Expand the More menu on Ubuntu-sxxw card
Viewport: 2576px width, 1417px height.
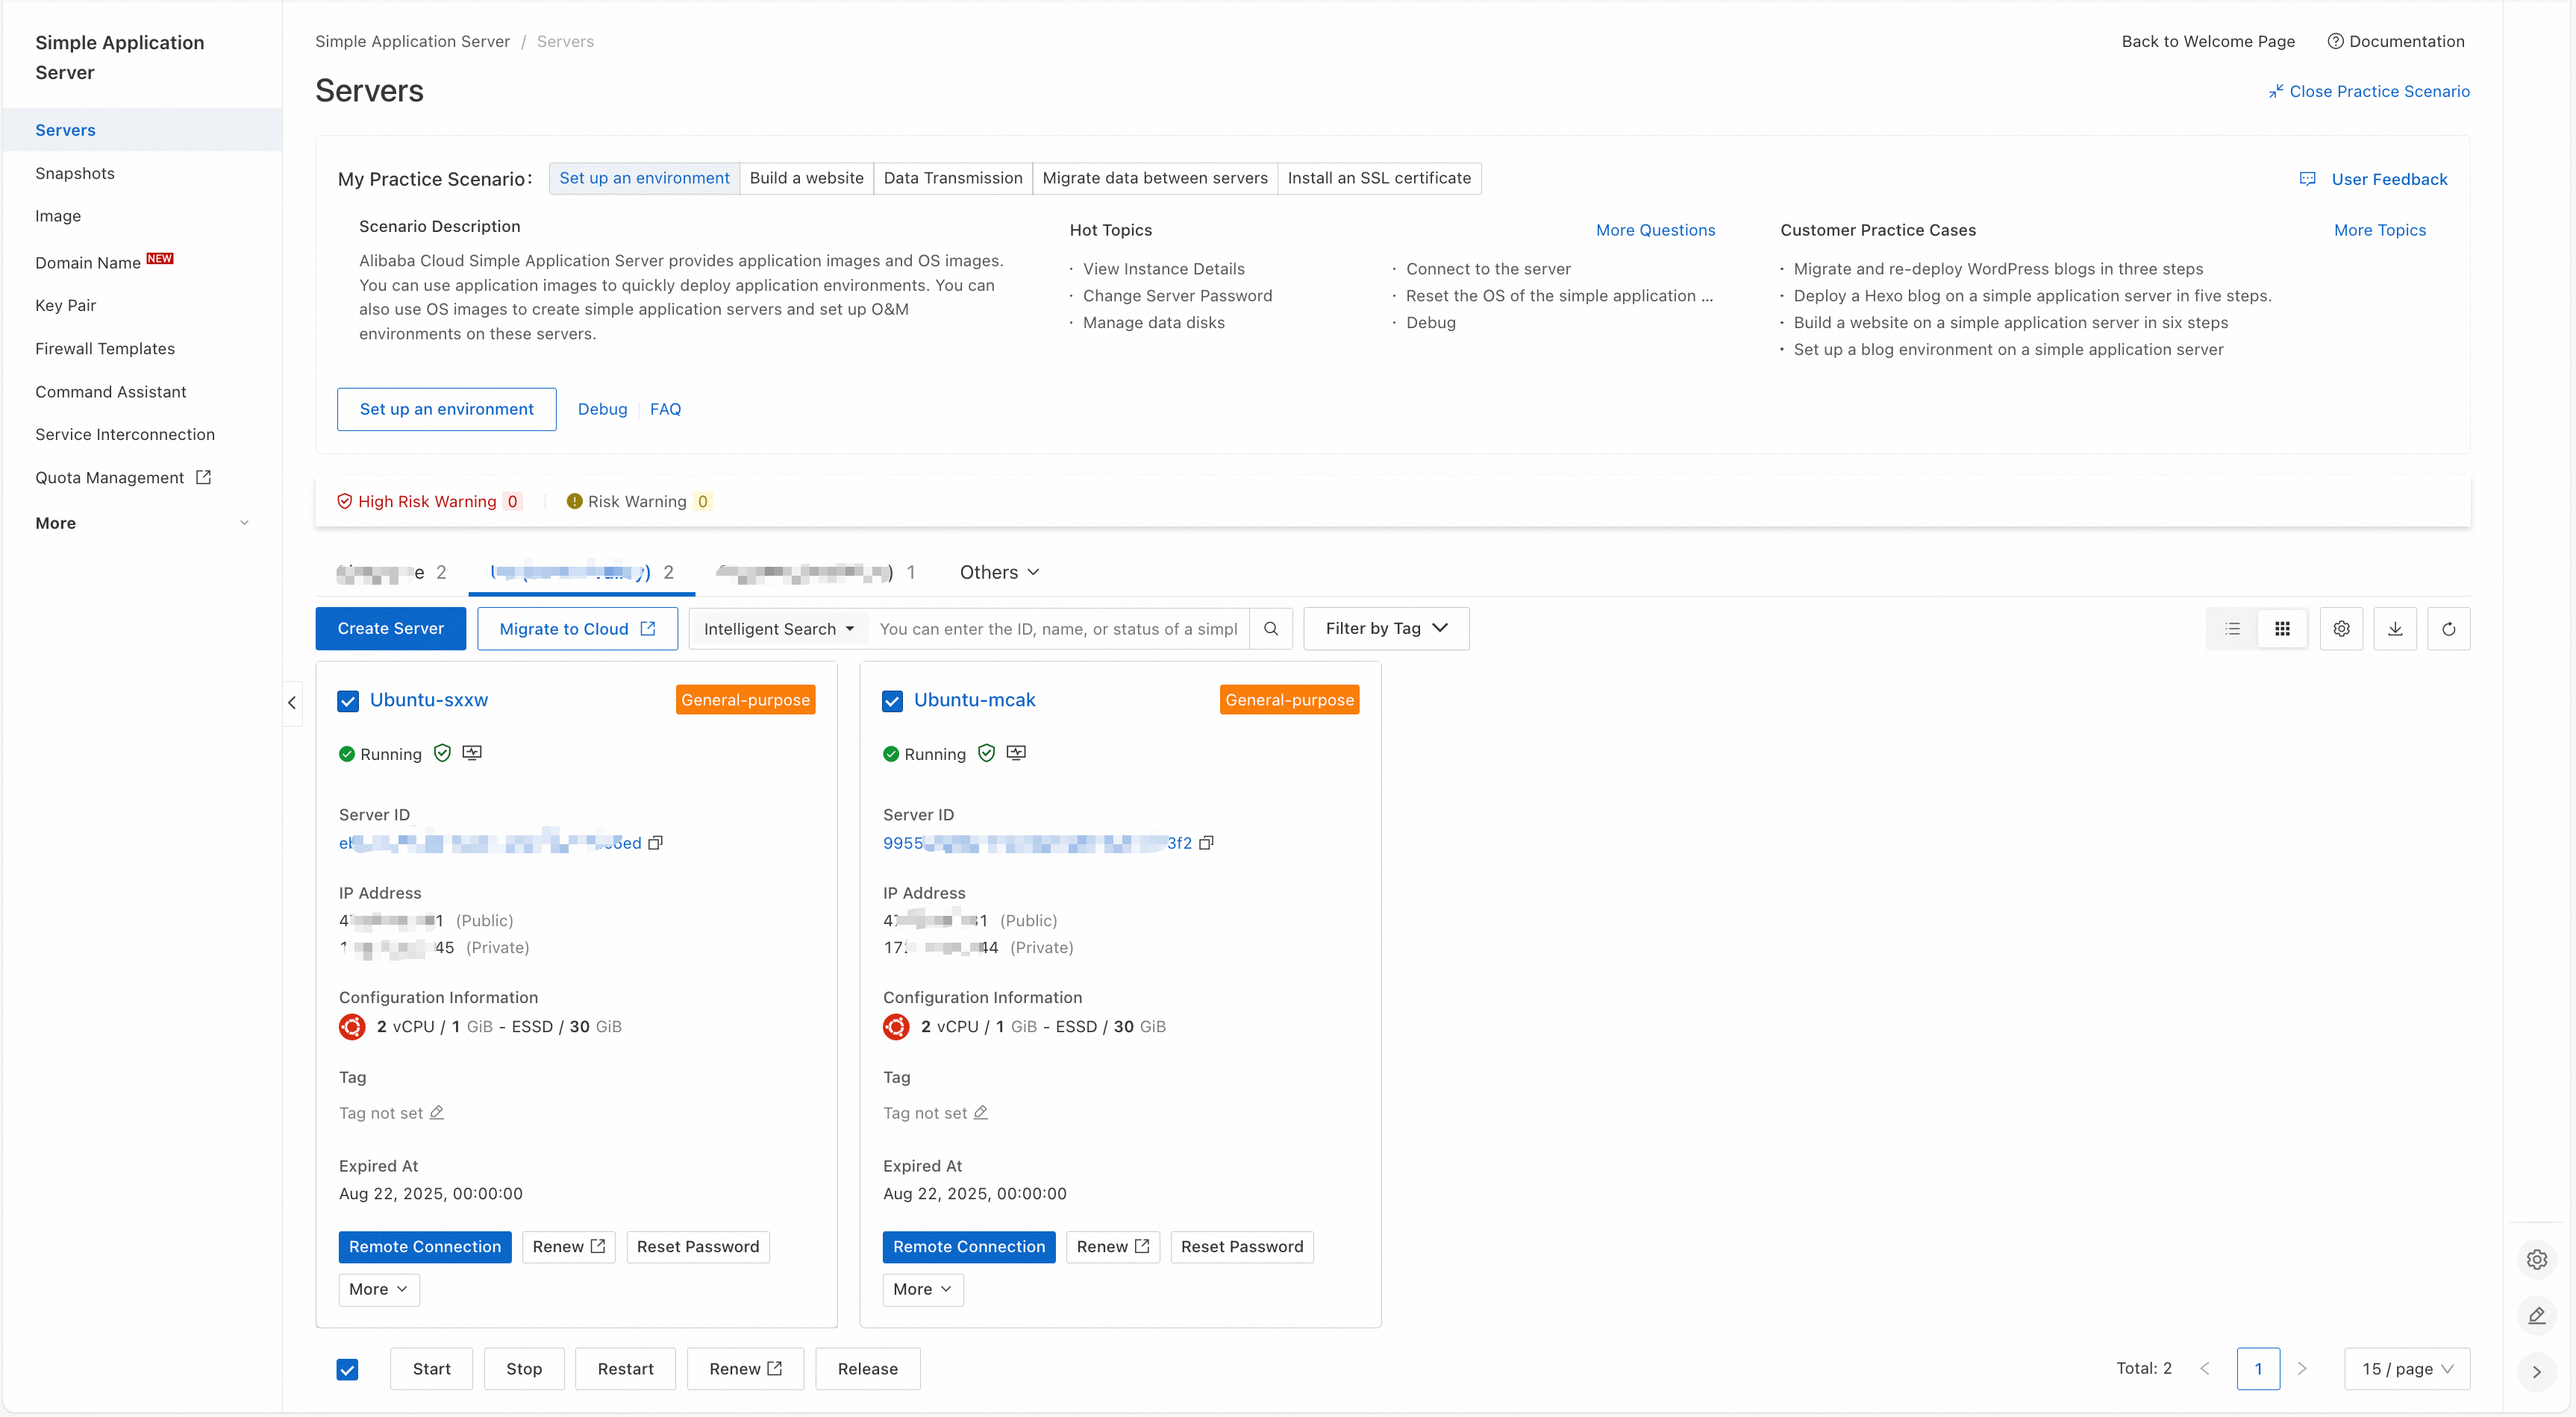coord(378,1289)
